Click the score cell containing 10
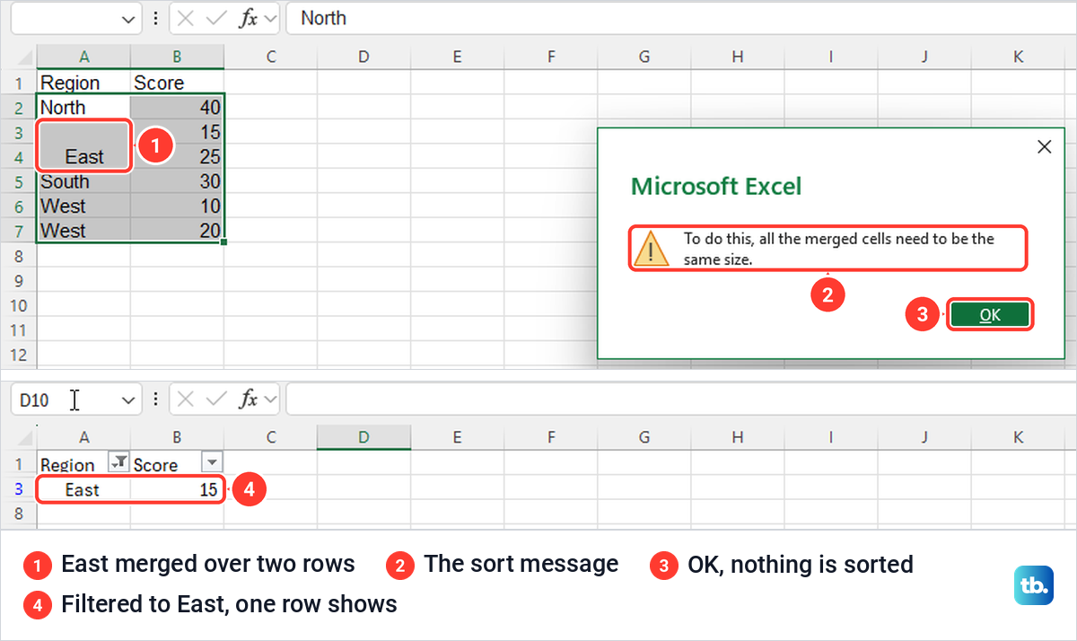 point(178,206)
